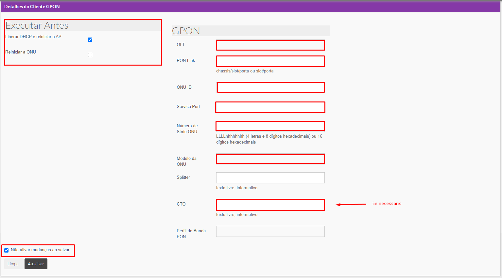Enable the 'Reiniciar a ONU' checkbox
502x278 pixels.
tap(90, 55)
